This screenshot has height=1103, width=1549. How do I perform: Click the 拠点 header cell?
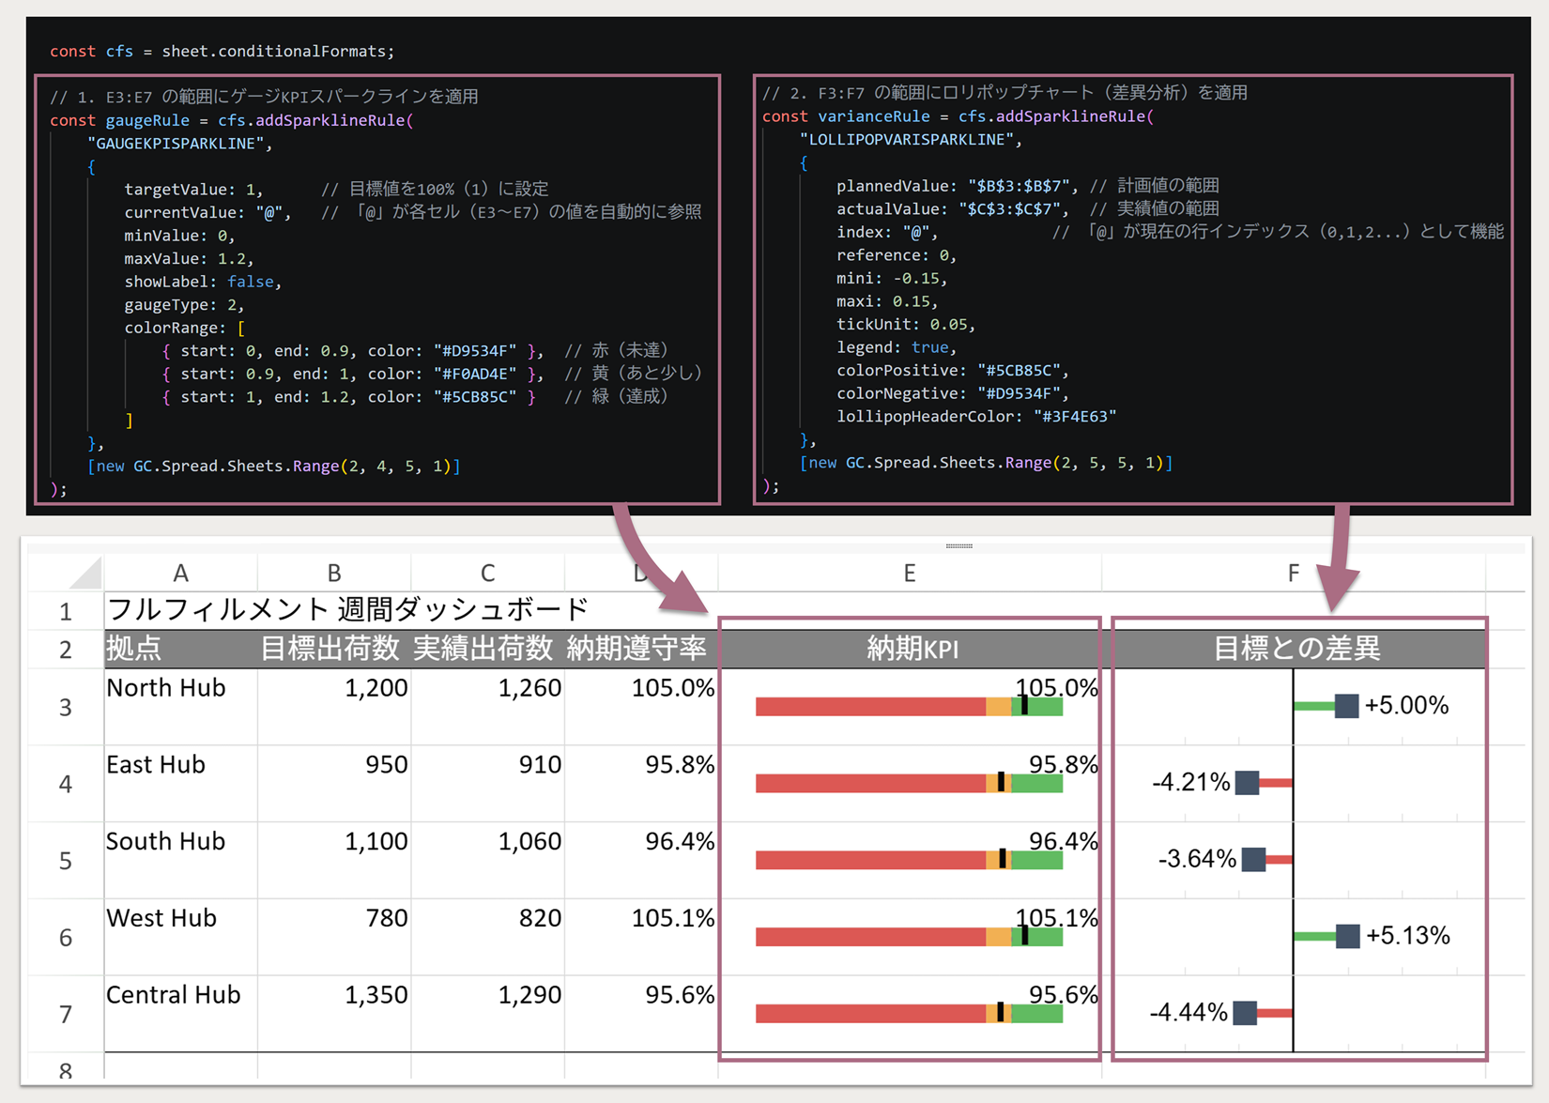(x=180, y=649)
